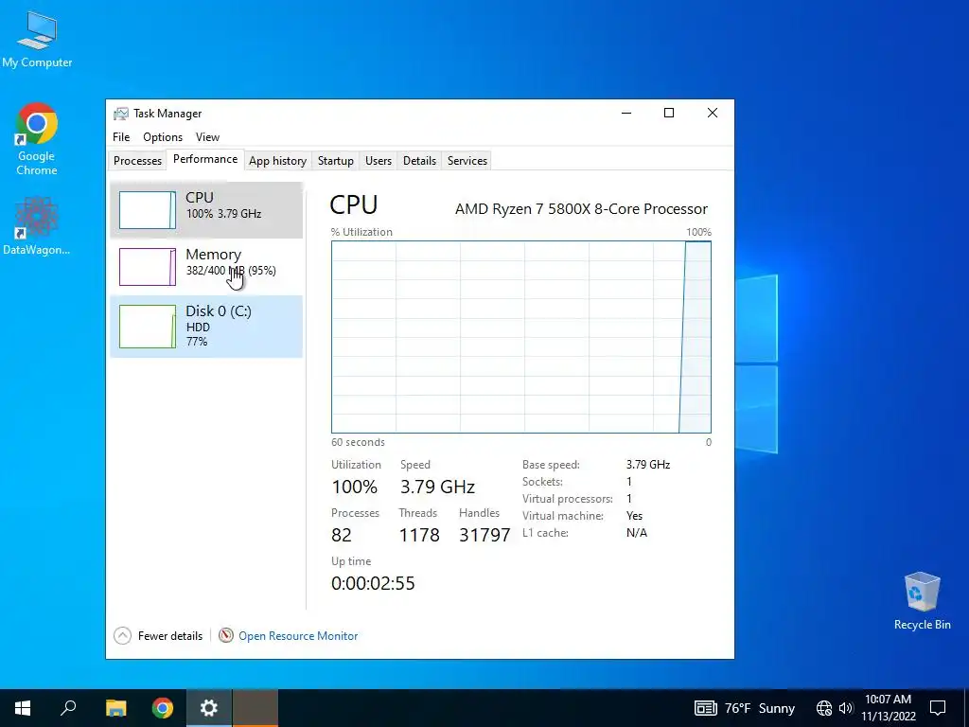
Task: Open the File menu
Action: point(121,137)
